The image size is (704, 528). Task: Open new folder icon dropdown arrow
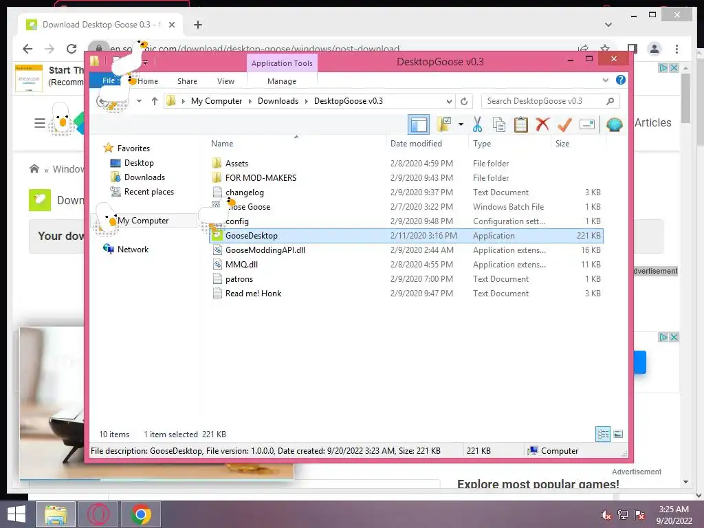461,124
